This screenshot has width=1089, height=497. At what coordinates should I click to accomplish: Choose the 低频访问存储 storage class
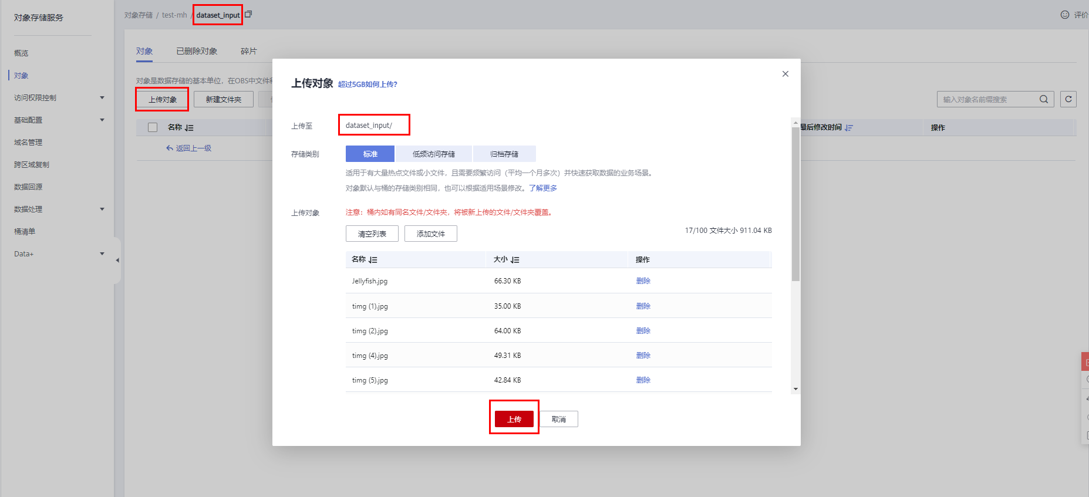click(x=434, y=154)
